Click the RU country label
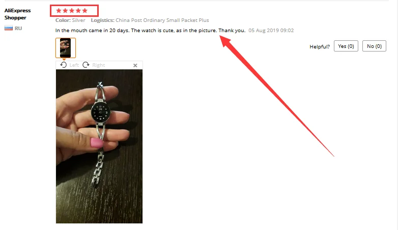The height and width of the screenshot is (230, 398). pos(18,28)
